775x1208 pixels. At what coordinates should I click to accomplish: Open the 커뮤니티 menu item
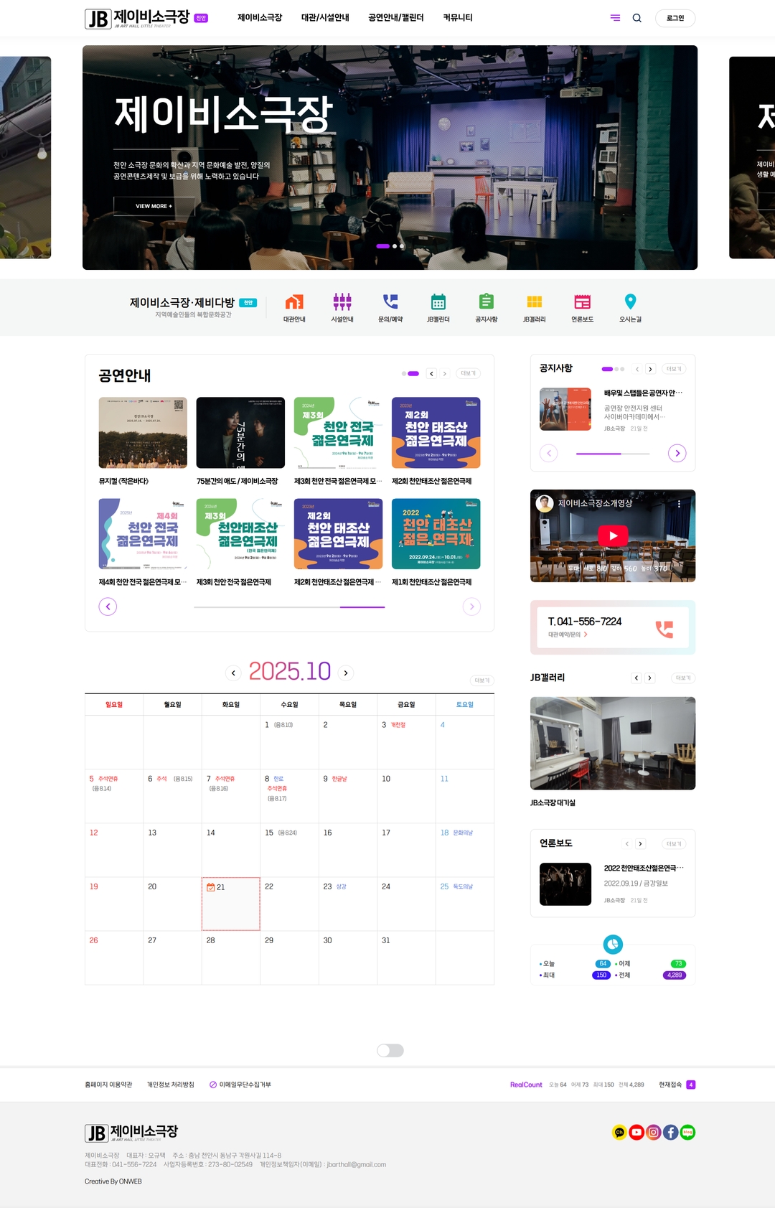pyautogui.click(x=457, y=18)
